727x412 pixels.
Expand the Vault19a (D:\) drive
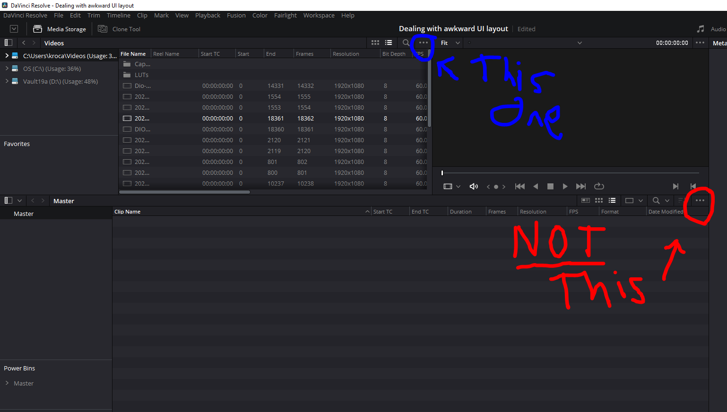coord(7,81)
